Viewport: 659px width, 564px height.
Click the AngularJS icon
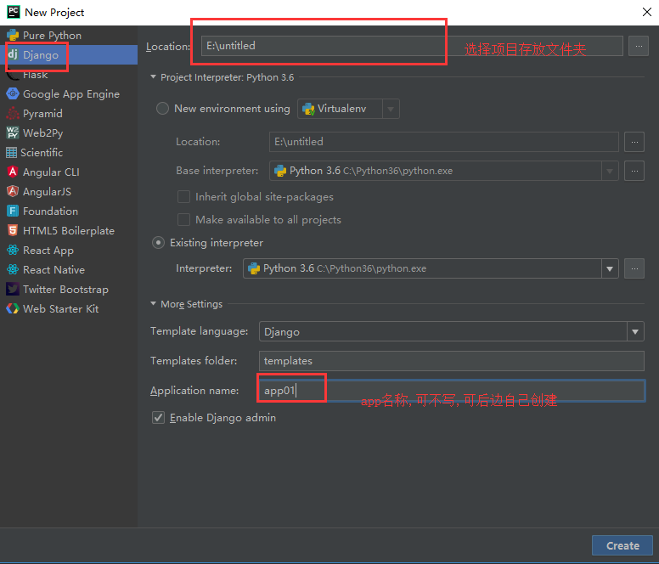pos(13,192)
